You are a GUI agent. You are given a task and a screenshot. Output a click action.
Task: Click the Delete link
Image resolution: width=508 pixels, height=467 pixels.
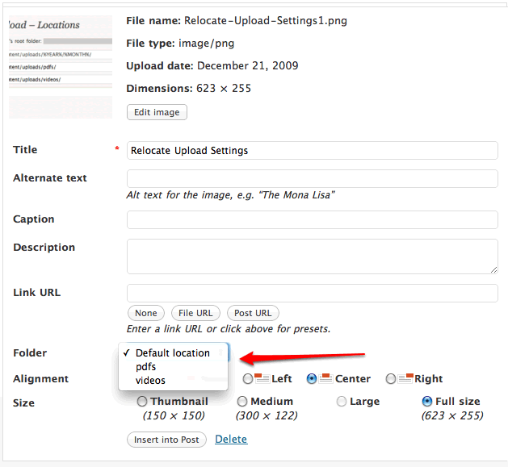[231, 440]
